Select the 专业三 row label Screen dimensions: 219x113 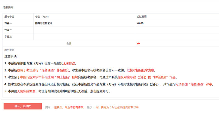[x=8, y=36]
